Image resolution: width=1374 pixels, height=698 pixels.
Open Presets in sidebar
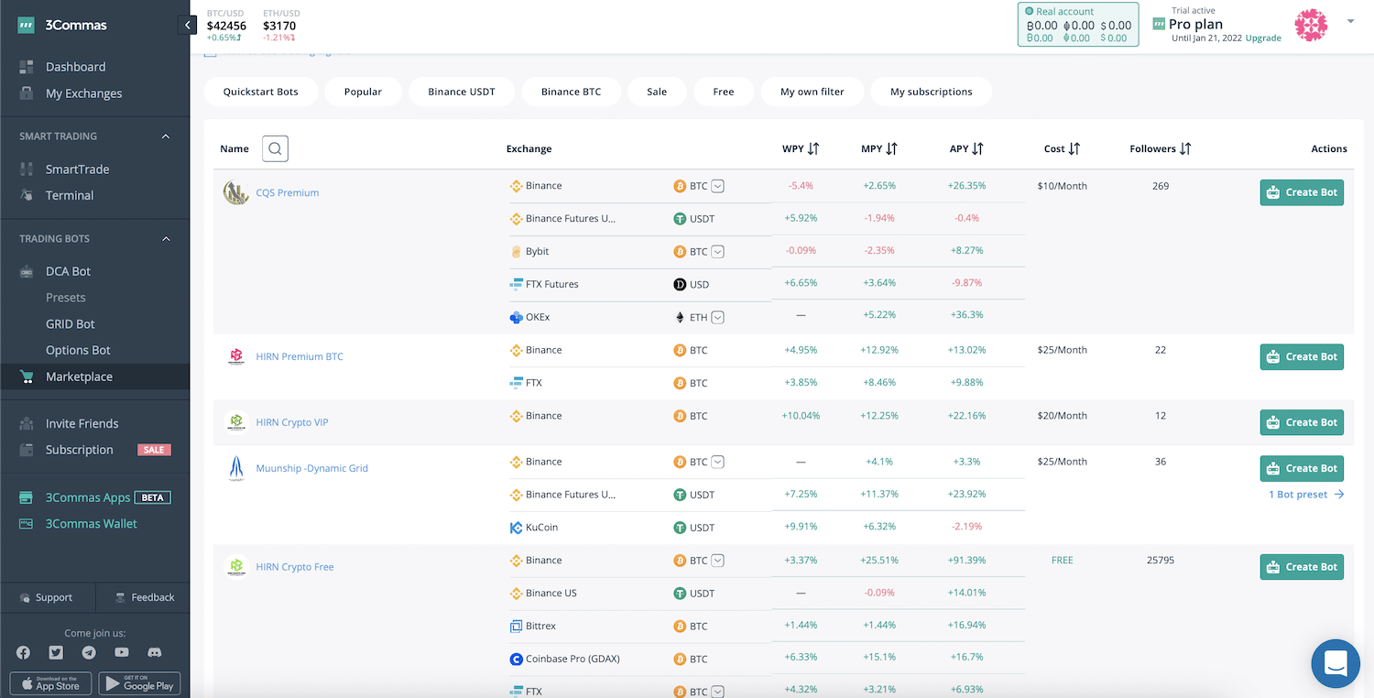point(66,298)
